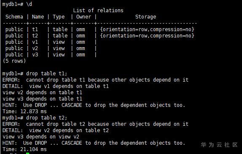
Task: Click view name v3 in the relations list
Action: (x=35, y=55)
